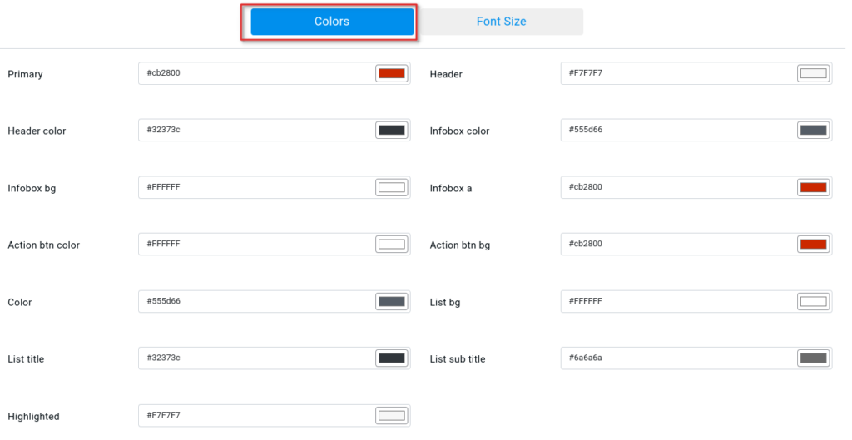
Task: Open the Action btn bg swatch
Action: click(x=814, y=245)
